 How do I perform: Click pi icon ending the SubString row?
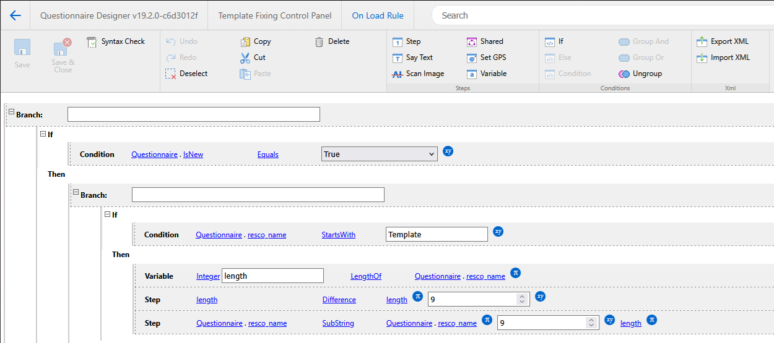point(651,320)
